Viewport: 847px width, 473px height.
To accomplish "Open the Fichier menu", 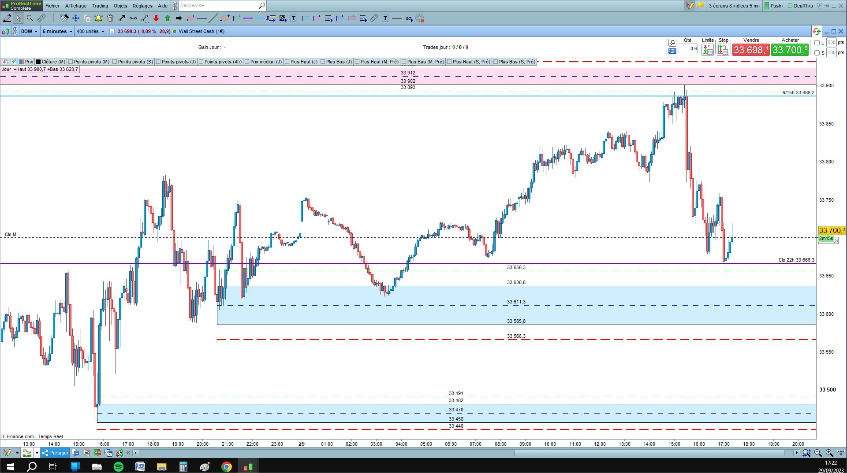I will [52, 6].
